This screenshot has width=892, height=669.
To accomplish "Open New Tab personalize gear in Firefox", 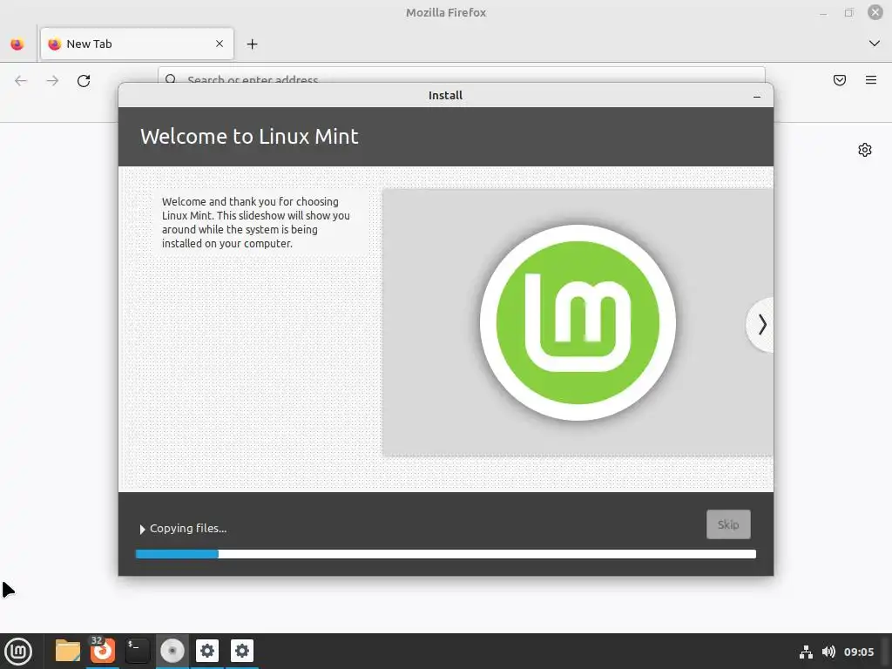I will tap(865, 150).
